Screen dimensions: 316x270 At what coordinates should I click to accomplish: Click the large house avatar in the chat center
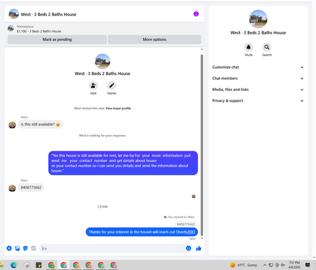point(102,61)
